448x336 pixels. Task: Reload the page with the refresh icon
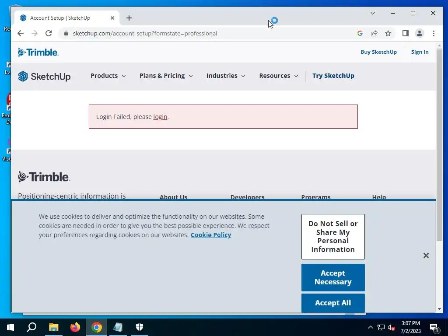click(49, 33)
